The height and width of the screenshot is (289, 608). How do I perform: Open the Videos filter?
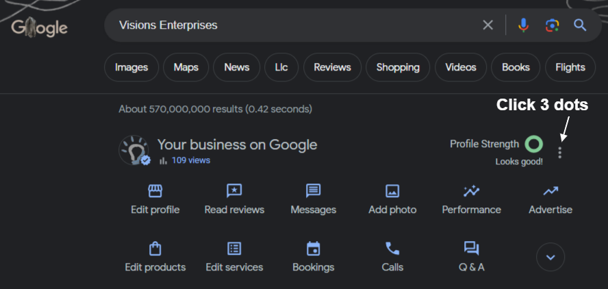pyautogui.click(x=461, y=67)
